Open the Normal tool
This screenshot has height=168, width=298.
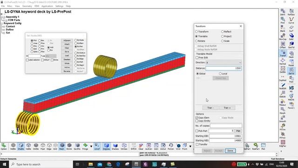[x=283, y=61]
